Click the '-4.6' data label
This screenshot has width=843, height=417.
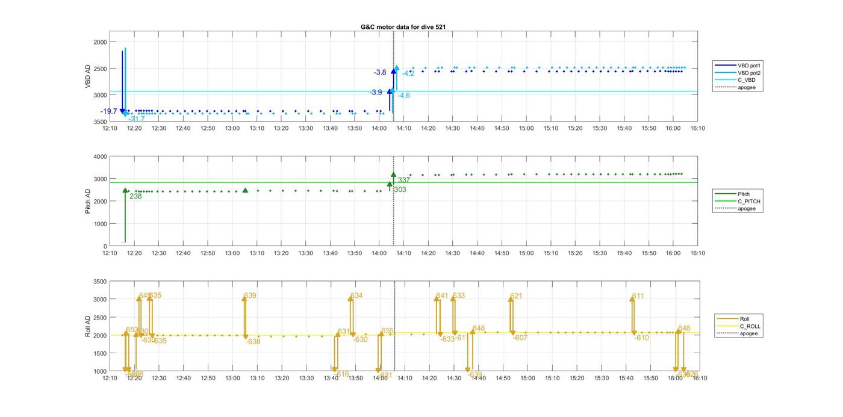click(403, 96)
